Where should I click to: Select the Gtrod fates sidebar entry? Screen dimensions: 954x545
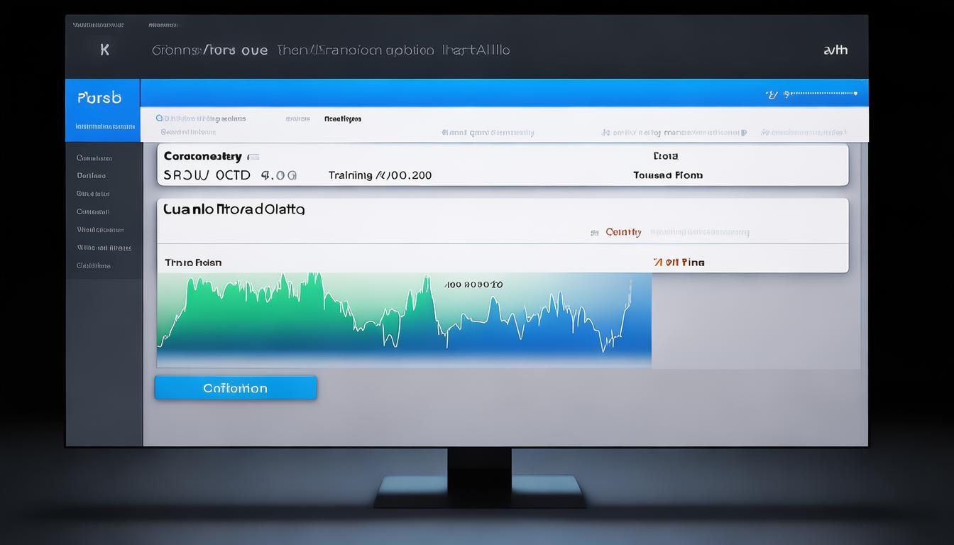[x=93, y=194]
